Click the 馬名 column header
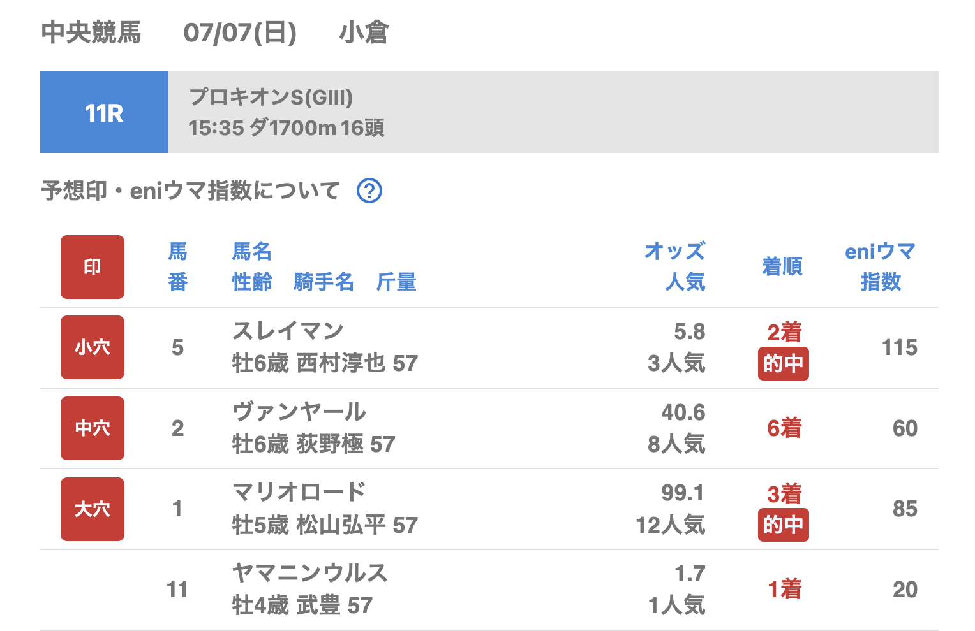Screen dimensions: 975x631 (x=251, y=252)
